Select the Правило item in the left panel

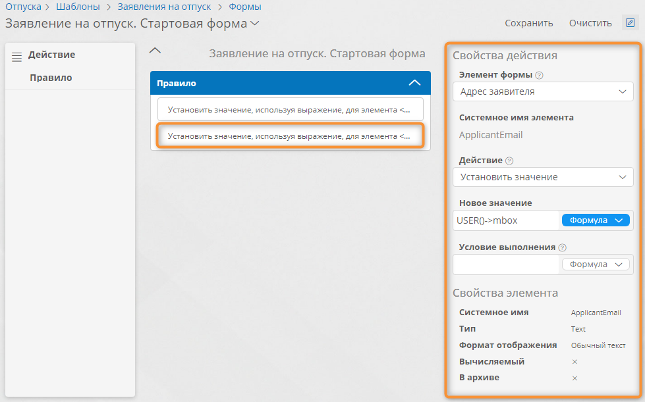click(x=51, y=78)
